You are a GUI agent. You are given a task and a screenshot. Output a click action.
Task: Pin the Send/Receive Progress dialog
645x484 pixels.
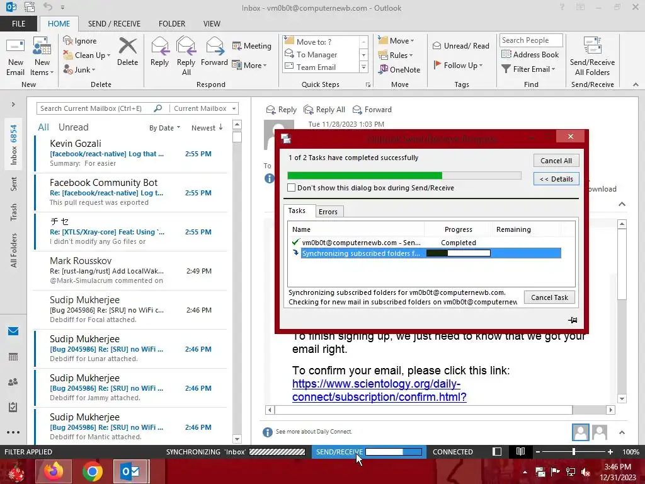[573, 320]
